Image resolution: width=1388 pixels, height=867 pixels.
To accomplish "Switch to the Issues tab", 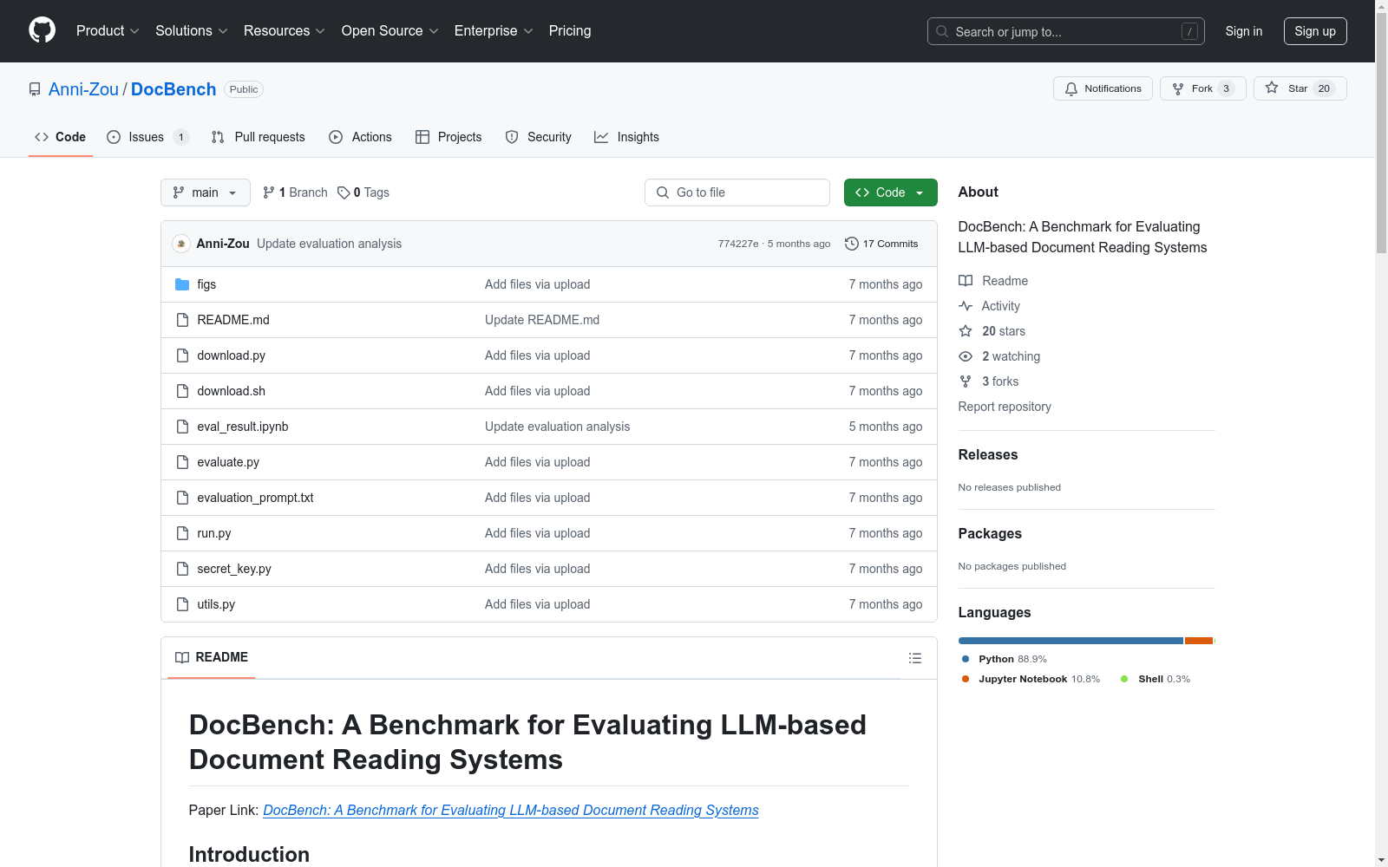I will [147, 137].
